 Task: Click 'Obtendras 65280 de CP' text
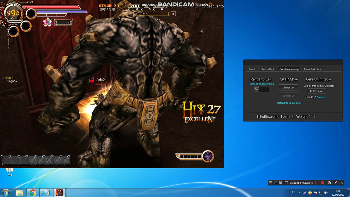(x=290, y=103)
